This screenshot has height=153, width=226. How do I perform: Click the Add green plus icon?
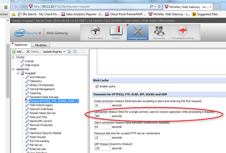(14, 52)
